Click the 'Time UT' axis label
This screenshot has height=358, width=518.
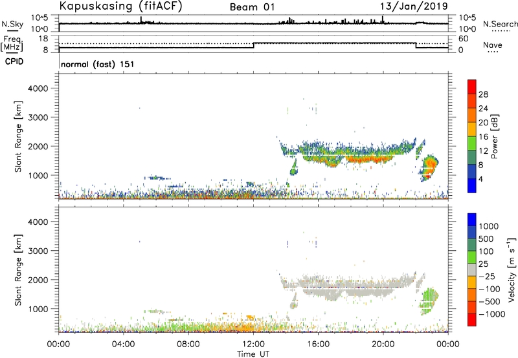click(253, 354)
